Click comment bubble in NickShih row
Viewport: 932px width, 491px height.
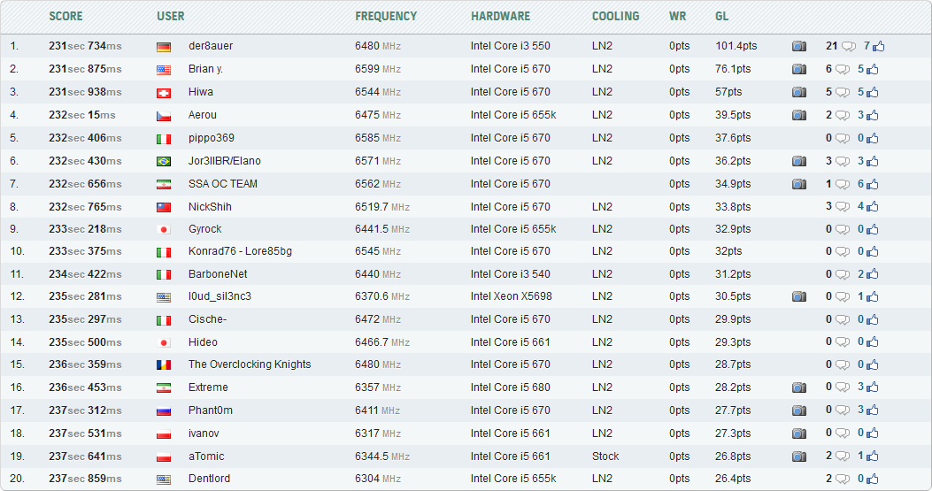point(843,207)
